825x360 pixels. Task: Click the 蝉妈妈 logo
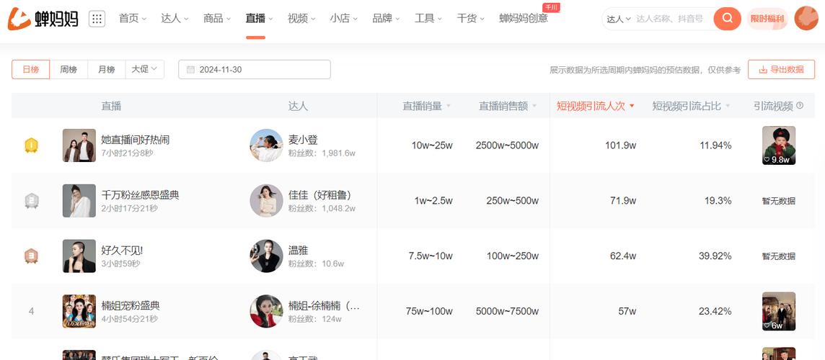[43, 19]
